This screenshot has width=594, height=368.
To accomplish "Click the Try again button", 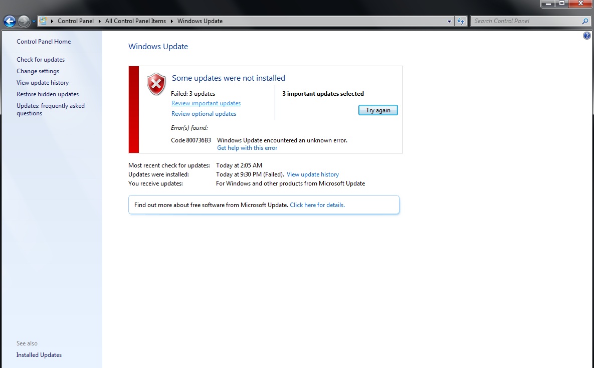I will [378, 110].
